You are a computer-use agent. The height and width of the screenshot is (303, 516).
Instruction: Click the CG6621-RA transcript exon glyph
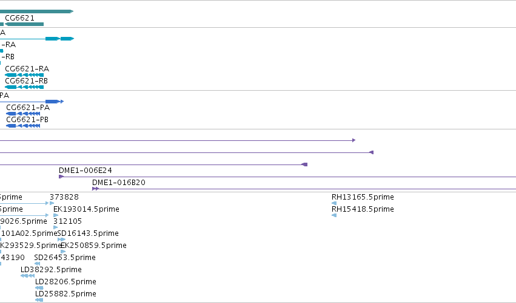24,75
